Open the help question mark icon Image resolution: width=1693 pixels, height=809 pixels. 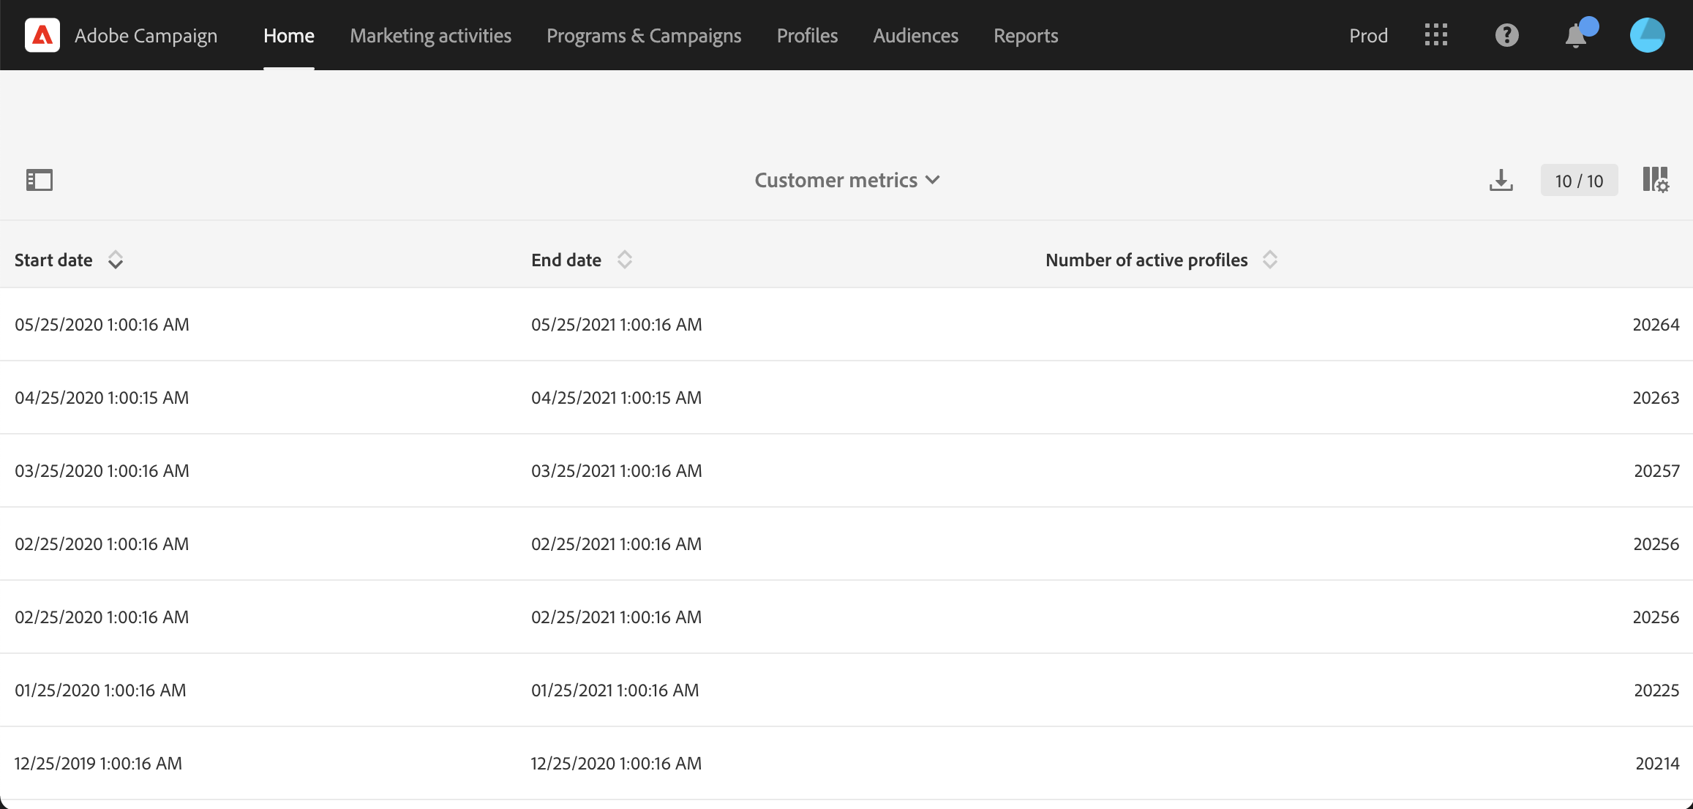1506,35
